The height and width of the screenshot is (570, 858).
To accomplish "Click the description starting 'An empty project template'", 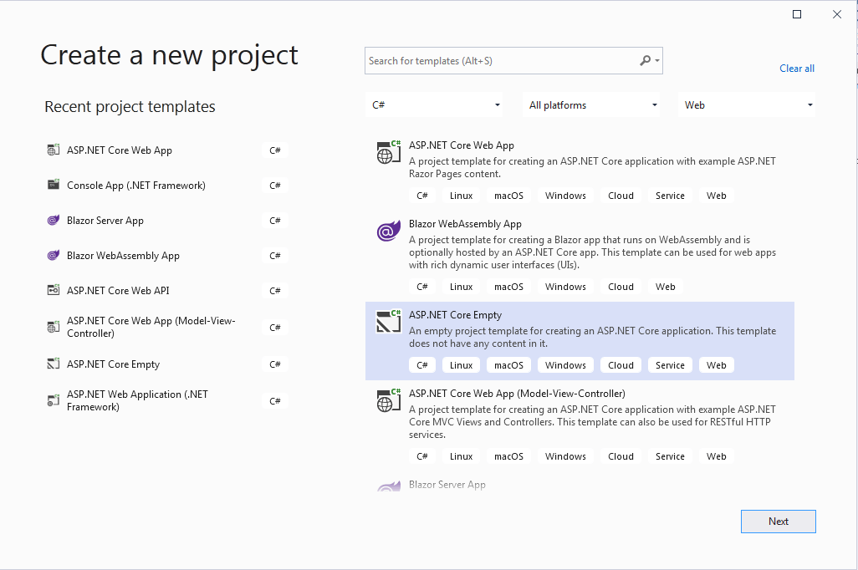I will (592, 337).
